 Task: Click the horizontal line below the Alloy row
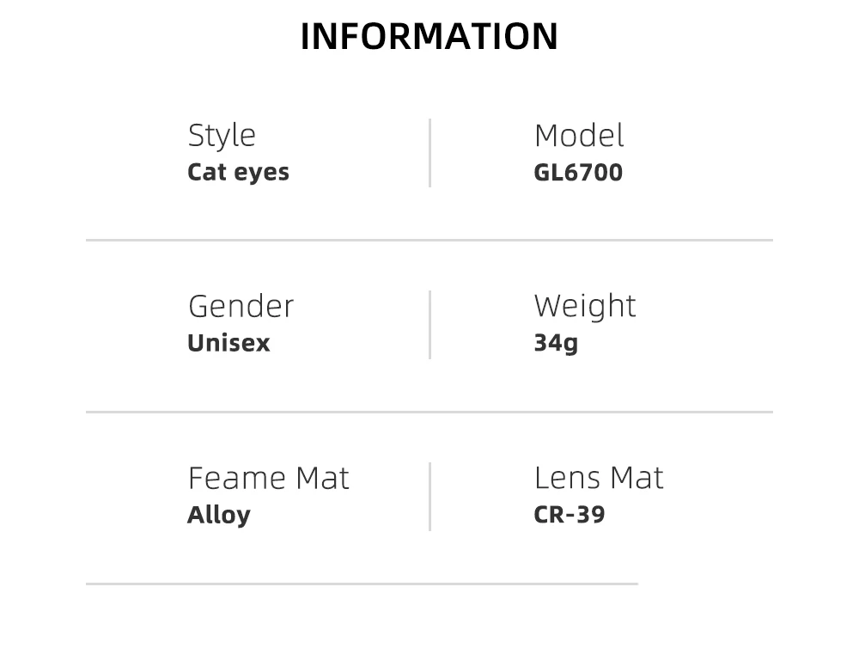click(x=362, y=584)
